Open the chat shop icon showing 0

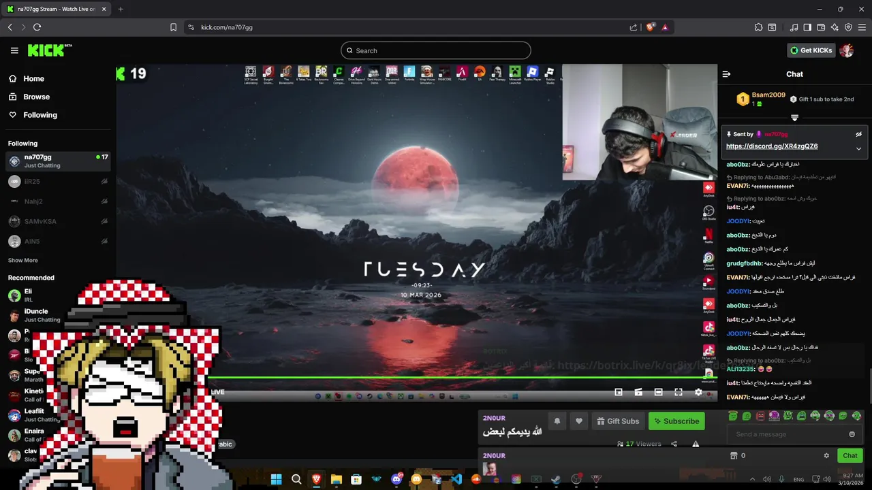click(x=738, y=455)
